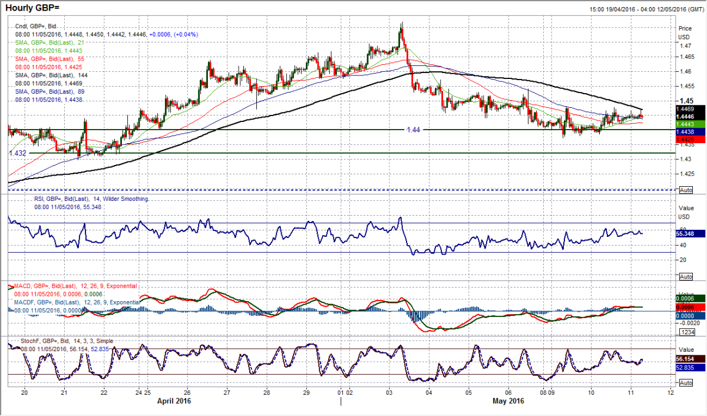Click the Auto scale button on the Stochastic panel
The height and width of the screenshot is (416, 707).
coord(686,383)
